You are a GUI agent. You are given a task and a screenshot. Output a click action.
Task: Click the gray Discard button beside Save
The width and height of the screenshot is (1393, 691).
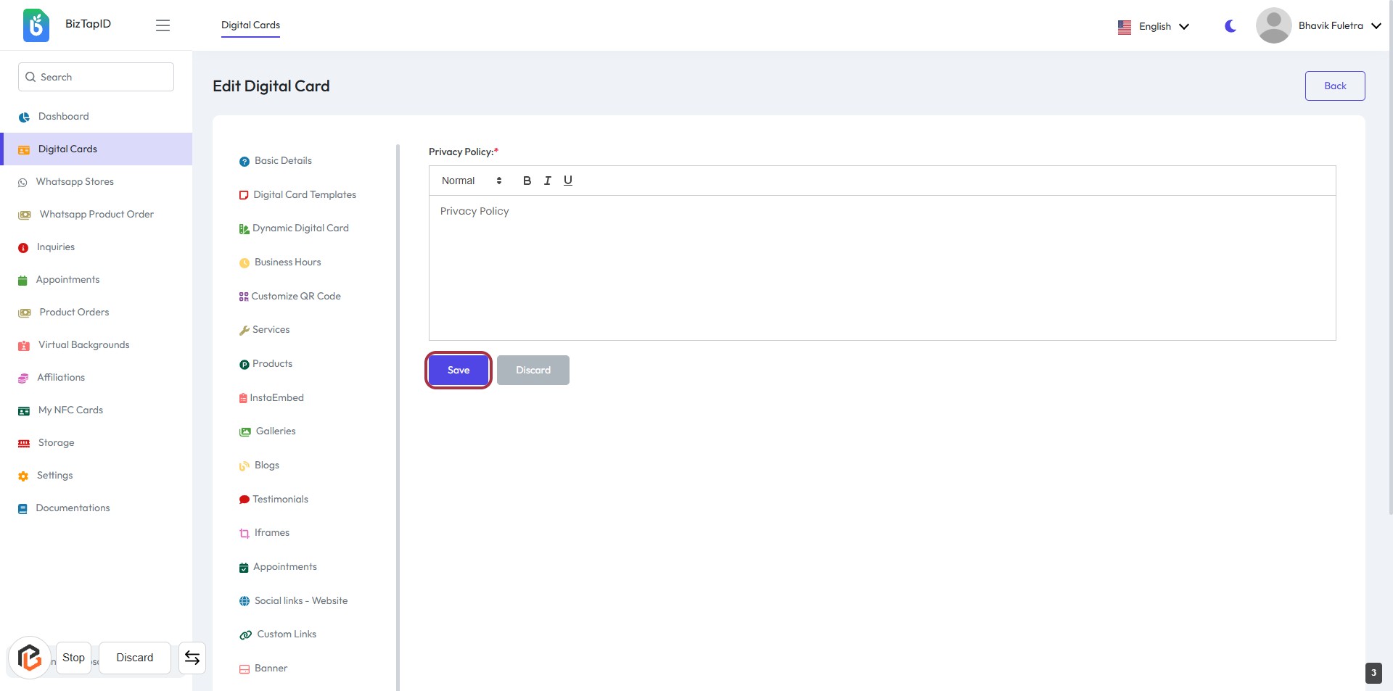click(x=533, y=370)
